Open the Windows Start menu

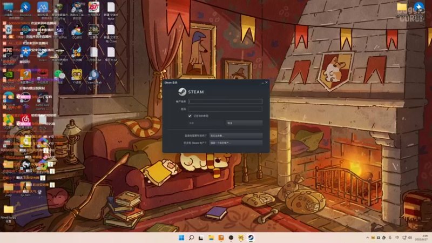pyautogui.click(x=181, y=238)
